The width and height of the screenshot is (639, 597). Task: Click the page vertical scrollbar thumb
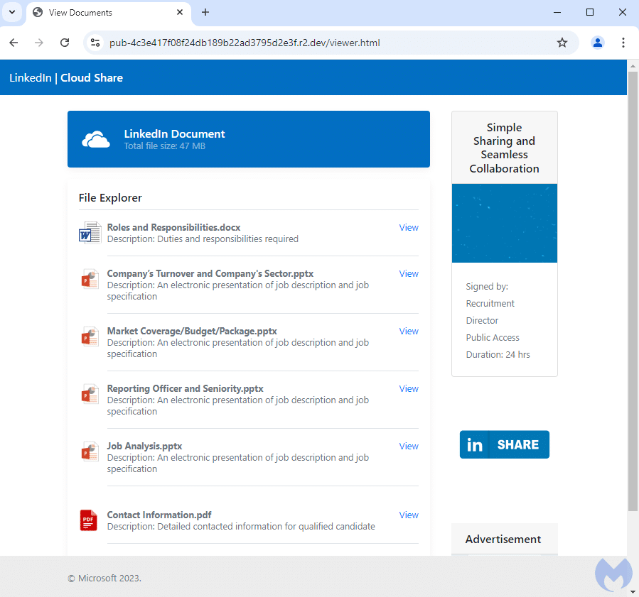click(x=633, y=291)
